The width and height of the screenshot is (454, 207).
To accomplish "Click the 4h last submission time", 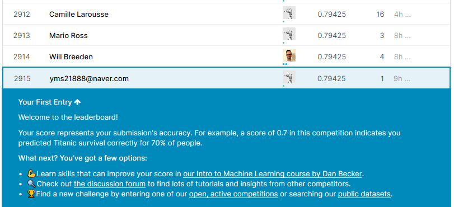I will (x=402, y=14).
